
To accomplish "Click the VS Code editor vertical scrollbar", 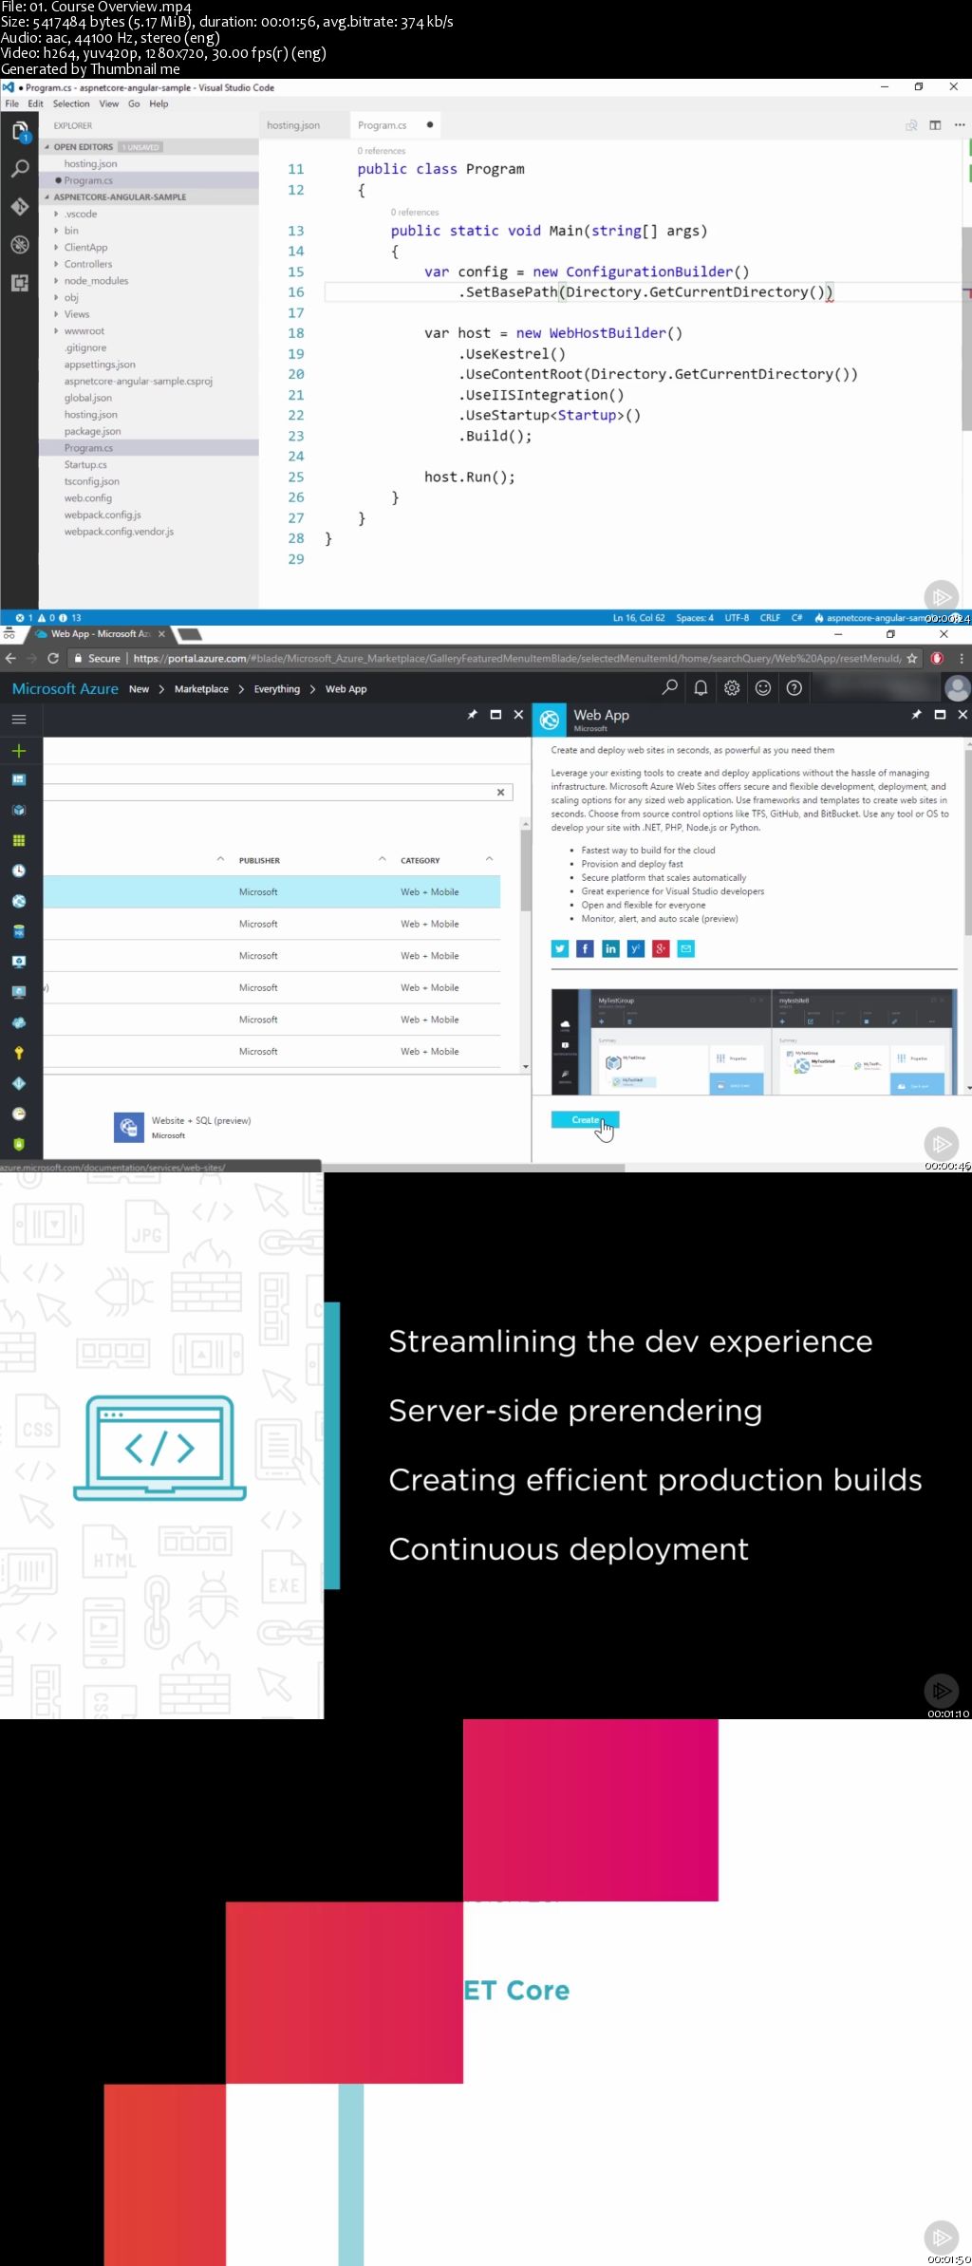I will [x=966, y=328].
